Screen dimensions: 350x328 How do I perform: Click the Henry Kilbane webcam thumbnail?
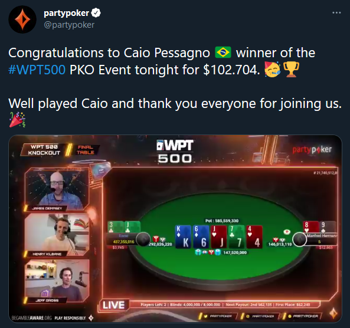[57, 235]
